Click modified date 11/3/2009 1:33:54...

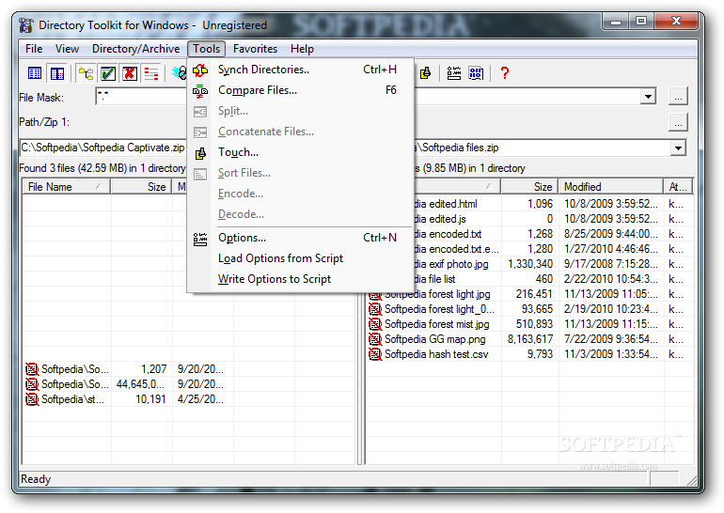[x=610, y=354]
